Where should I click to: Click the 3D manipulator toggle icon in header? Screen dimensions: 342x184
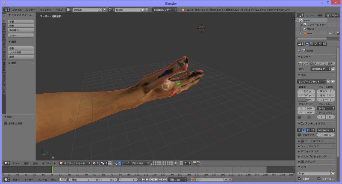point(115,163)
